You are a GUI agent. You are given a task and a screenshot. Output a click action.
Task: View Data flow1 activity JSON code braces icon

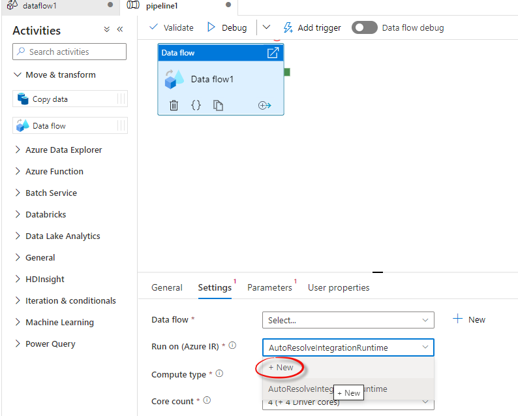[x=196, y=105]
